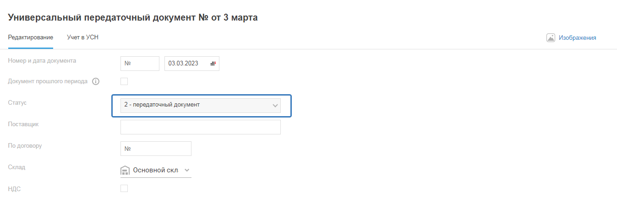Click the Изображения picture icon
Viewport: 617px width, 203px height.
[551, 38]
